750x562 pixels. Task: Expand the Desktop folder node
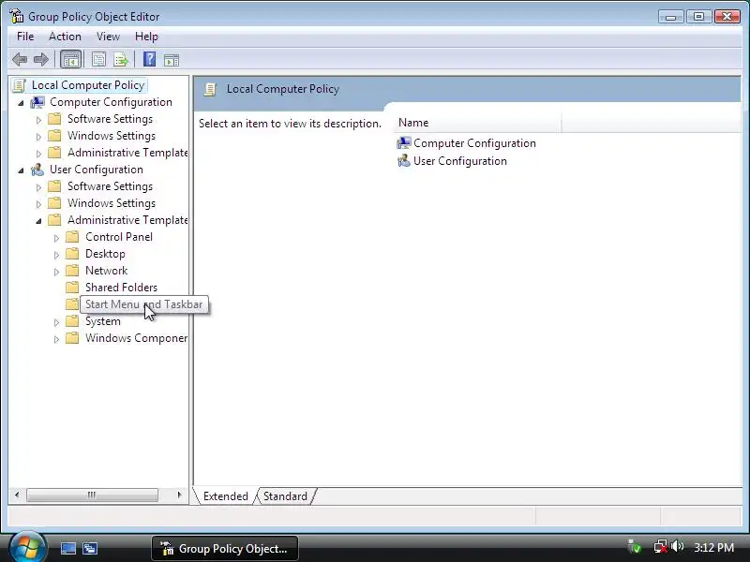[x=56, y=255]
